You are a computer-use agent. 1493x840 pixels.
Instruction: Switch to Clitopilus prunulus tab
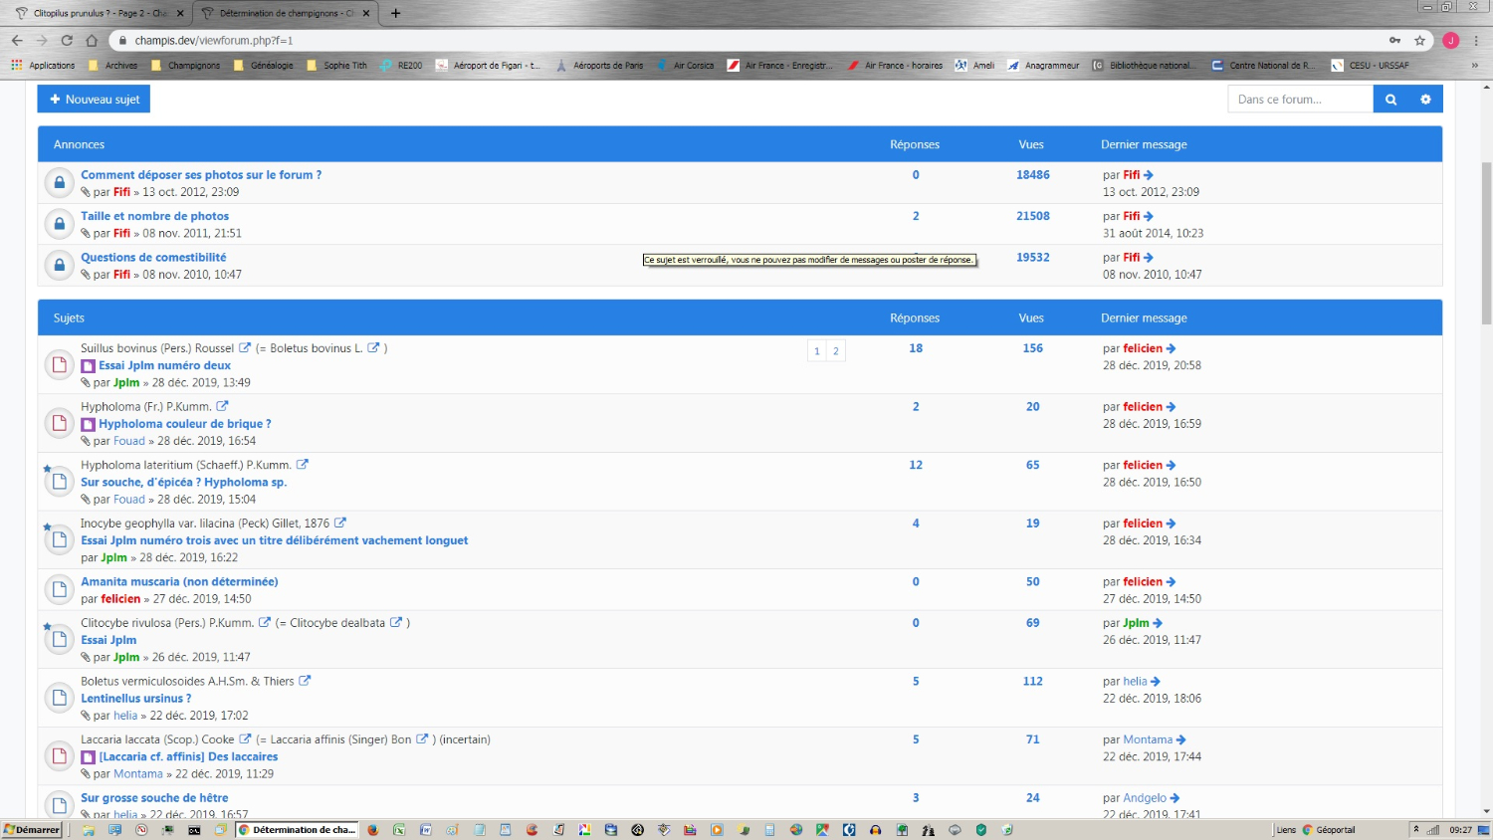pyautogui.click(x=100, y=13)
